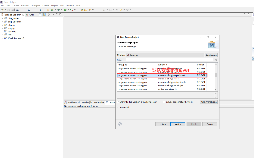Click the Save All toolbar icon
The height and width of the screenshot is (158, 254).
(12, 10)
